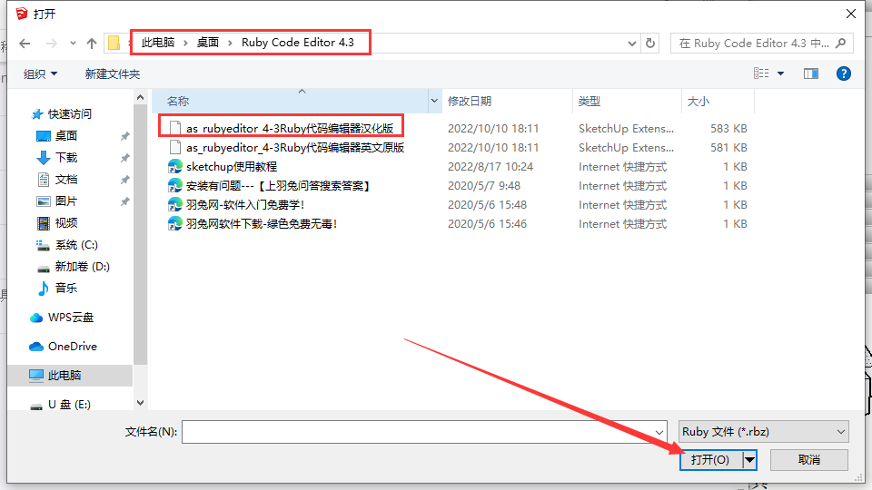872x490 pixels.
Task: Change the view layout icon
Action: click(761, 73)
